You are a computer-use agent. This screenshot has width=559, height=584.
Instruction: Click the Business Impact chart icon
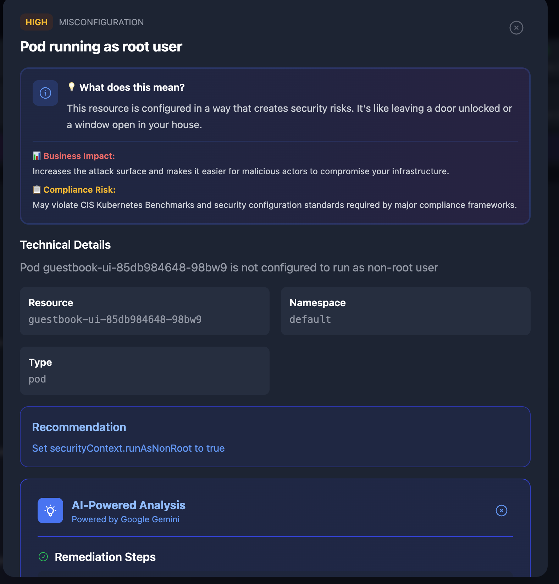(37, 156)
